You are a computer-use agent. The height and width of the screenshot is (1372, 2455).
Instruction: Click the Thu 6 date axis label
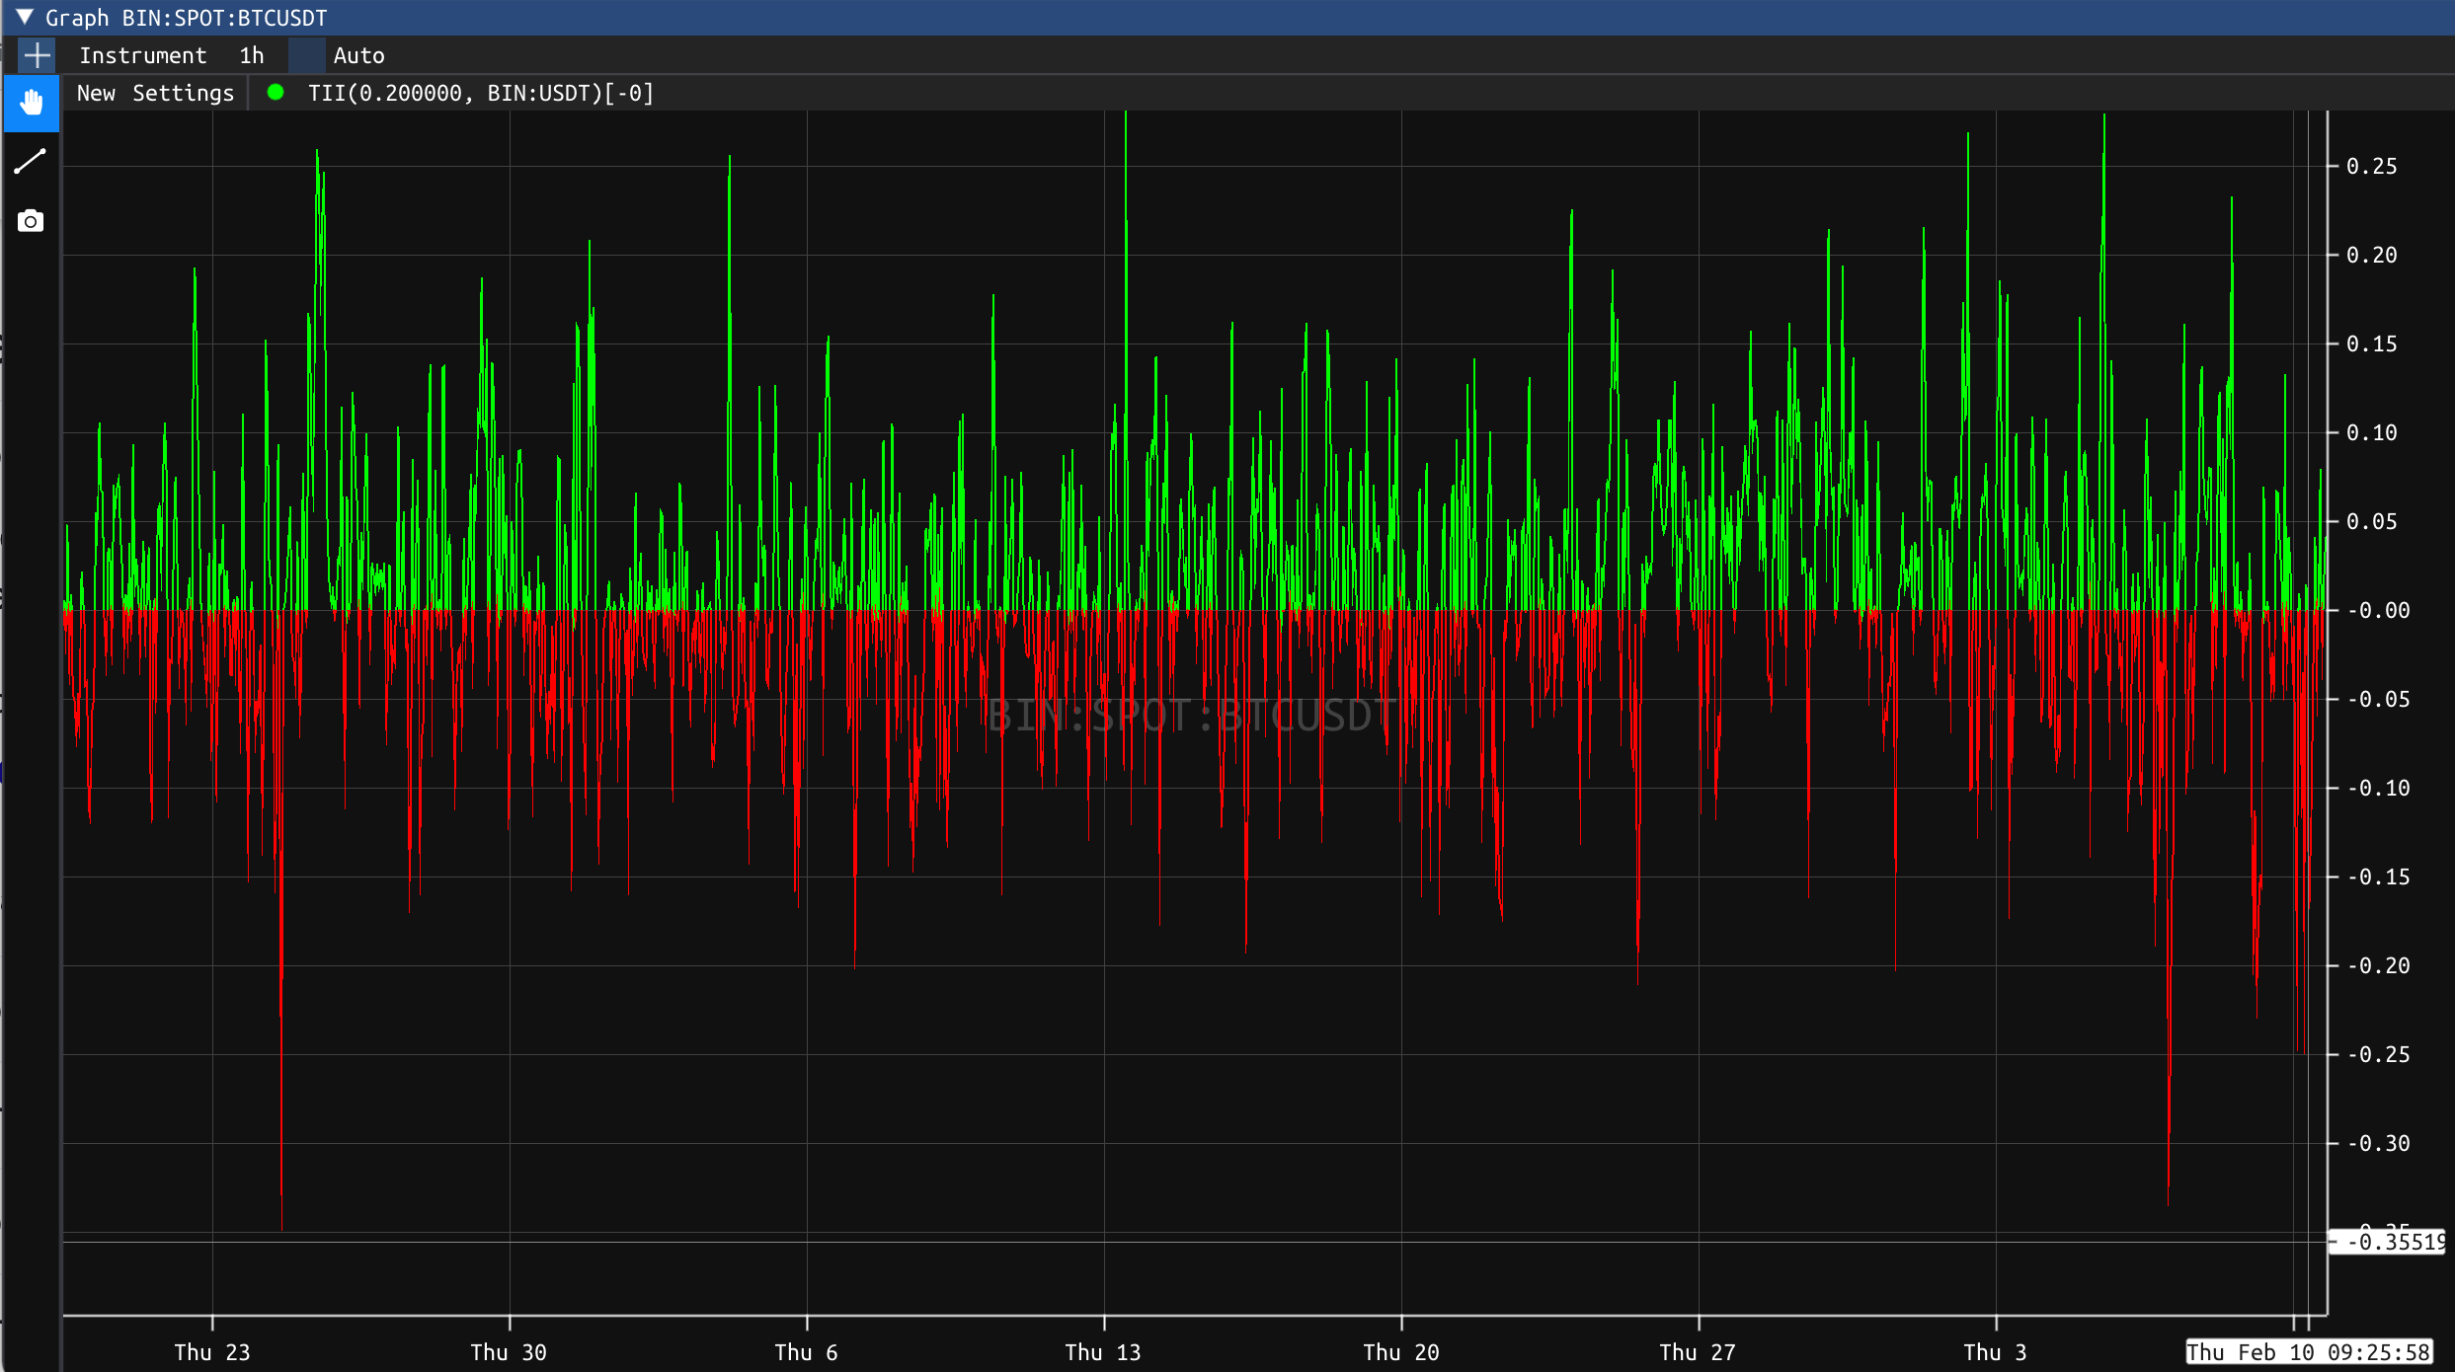pos(806,1352)
